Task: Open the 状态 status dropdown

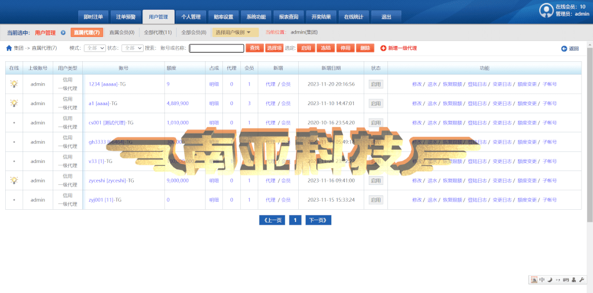Action: pyautogui.click(x=133, y=49)
